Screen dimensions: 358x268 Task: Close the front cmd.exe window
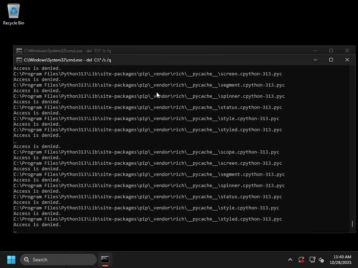[347, 60]
